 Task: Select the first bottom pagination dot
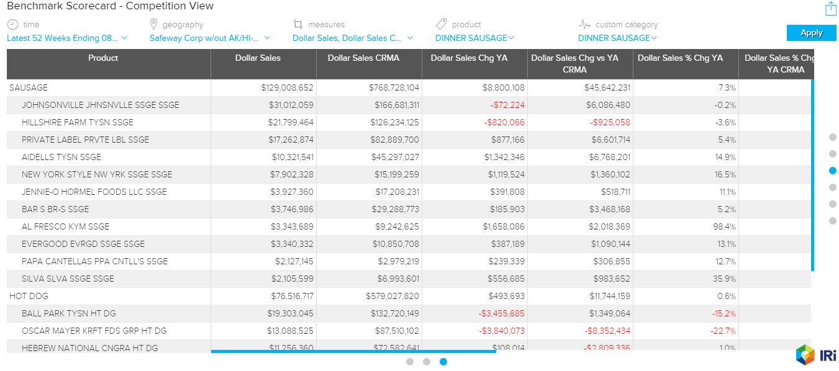[410, 362]
